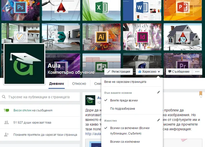
Task: Click the green Excel icon in cover
Action: tap(102, 8)
